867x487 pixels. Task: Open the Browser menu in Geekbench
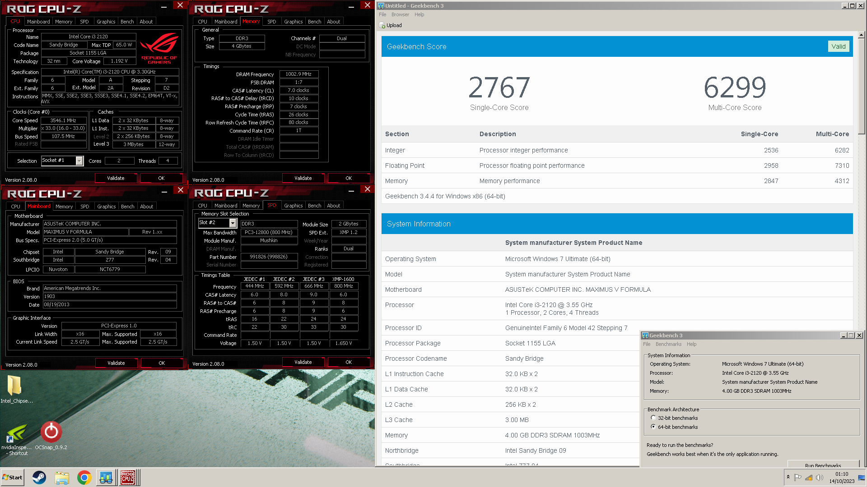pyautogui.click(x=400, y=14)
